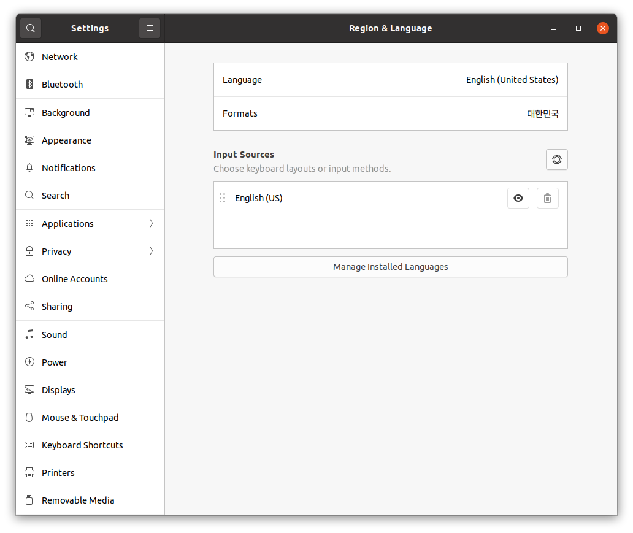Viewport: 633px width, 533px height.
Task: Open the Language selection row
Action: pos(390,80)
